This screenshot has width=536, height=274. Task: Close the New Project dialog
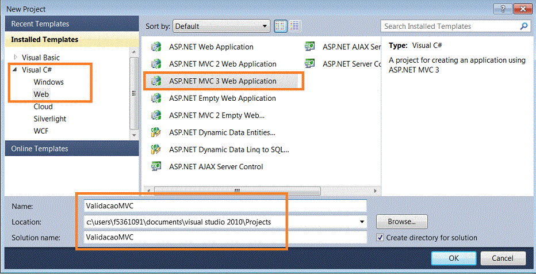point(522,9)
